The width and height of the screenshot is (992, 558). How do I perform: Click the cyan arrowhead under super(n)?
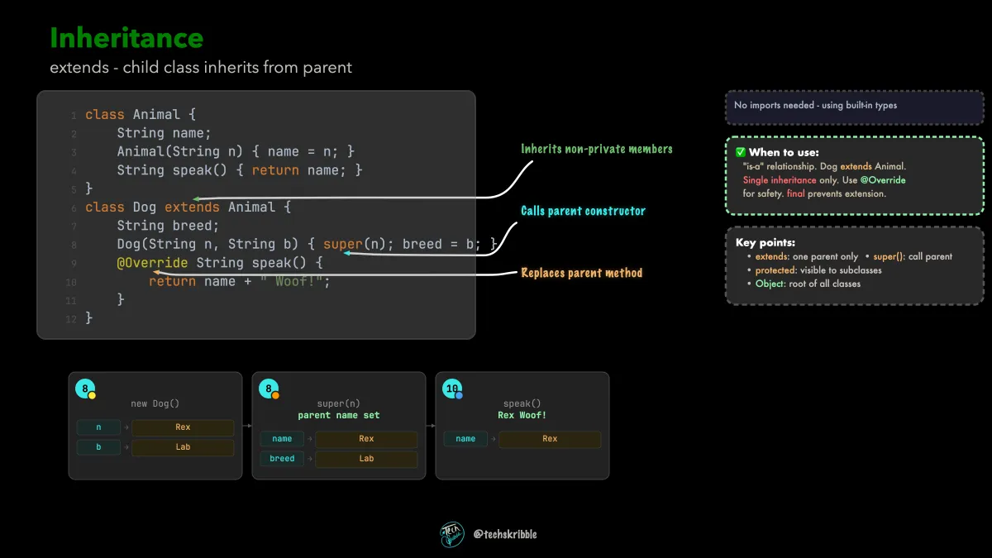[x=348, y=254]
